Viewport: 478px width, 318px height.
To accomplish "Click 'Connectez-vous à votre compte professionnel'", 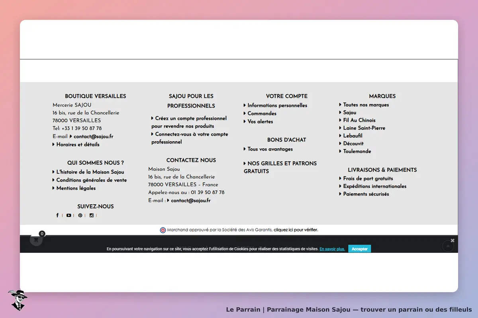I will pyautogui.click(x=190, y=138).
